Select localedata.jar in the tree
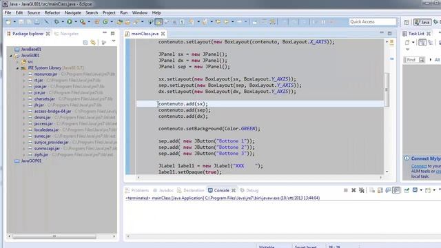 point(46,130)
